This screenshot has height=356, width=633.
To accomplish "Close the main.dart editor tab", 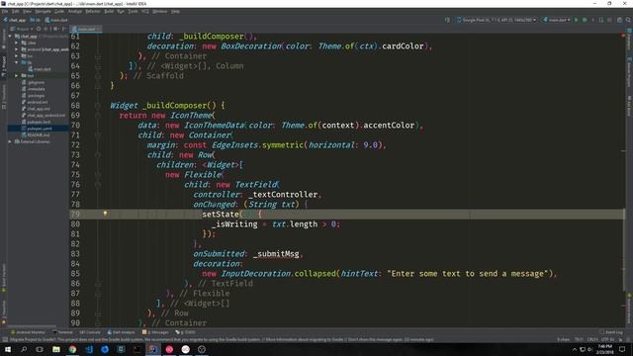I will (99, 29).
